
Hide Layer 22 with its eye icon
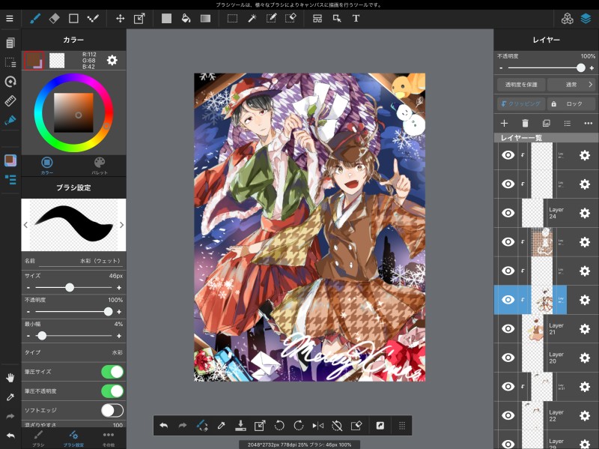508,415
